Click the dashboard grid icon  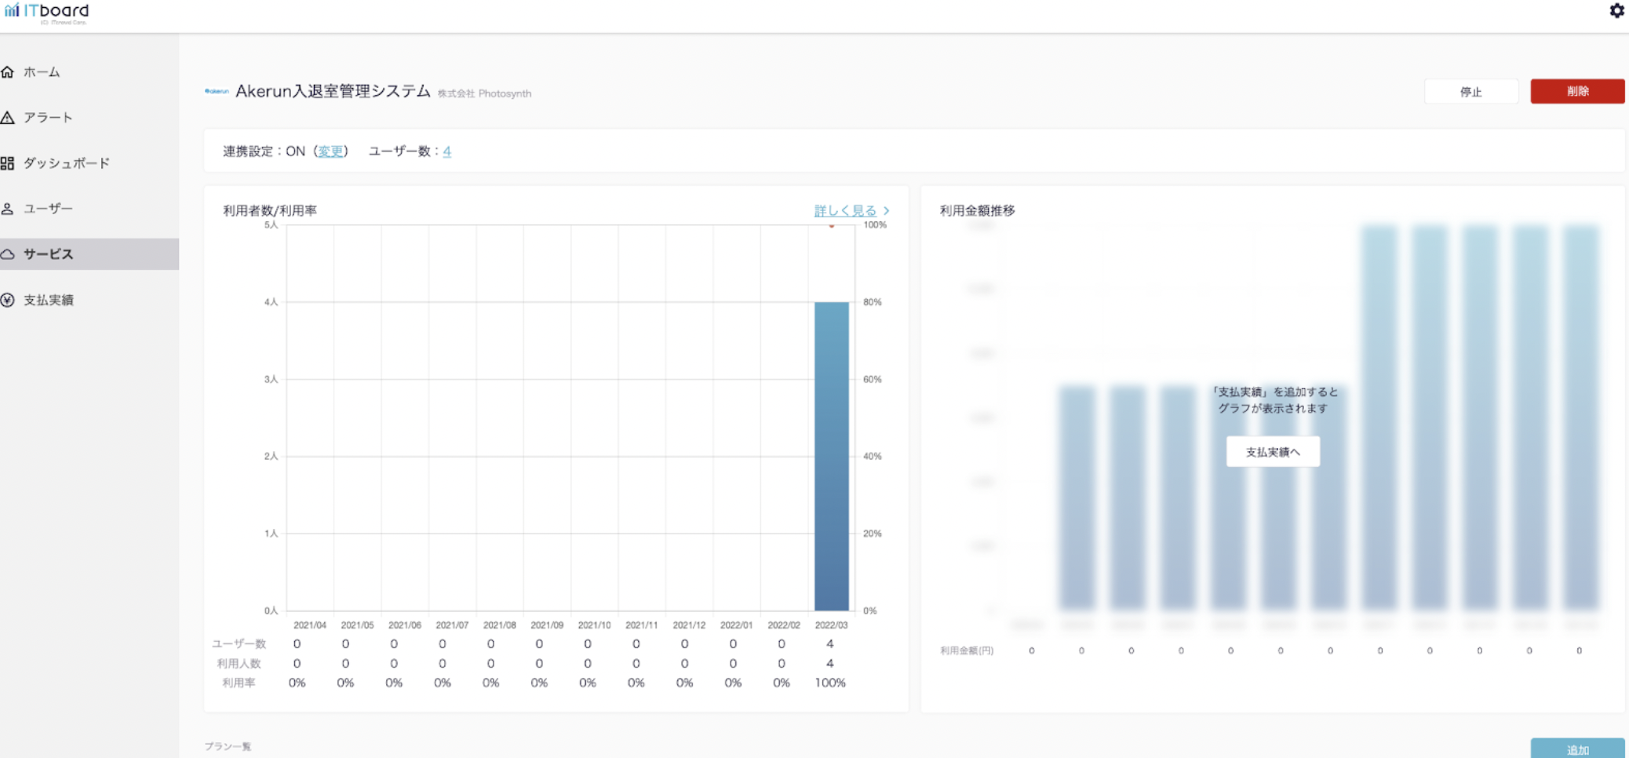click(8, 163)
